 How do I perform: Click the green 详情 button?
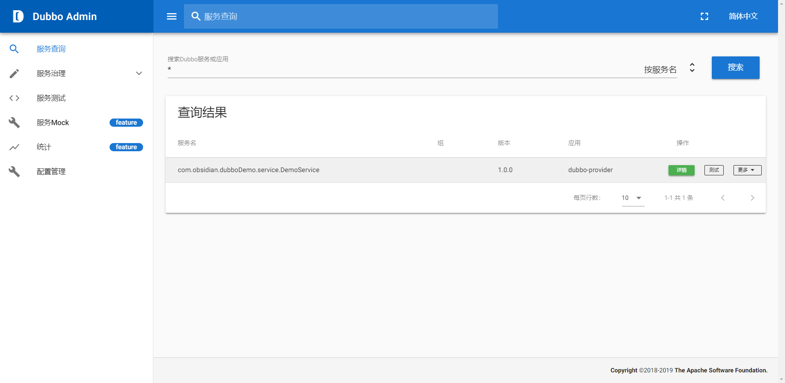click(682, 170)
